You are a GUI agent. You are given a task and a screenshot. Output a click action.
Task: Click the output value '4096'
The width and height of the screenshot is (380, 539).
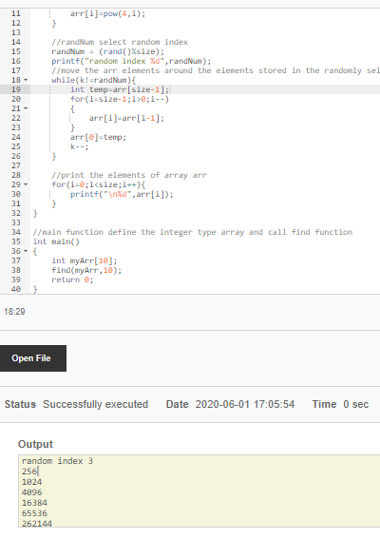pos(31,492)
